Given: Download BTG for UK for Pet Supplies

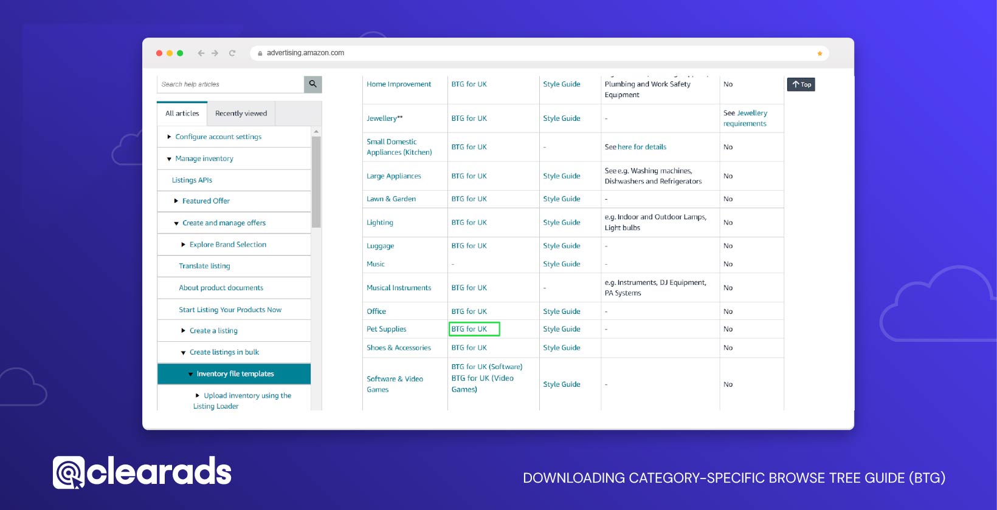Looking at the screenshot, I should pyautogui.click(x=469, y=329).
